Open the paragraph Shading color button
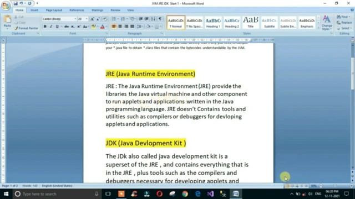Screen dimensions: 355x199 pos(148,27)
